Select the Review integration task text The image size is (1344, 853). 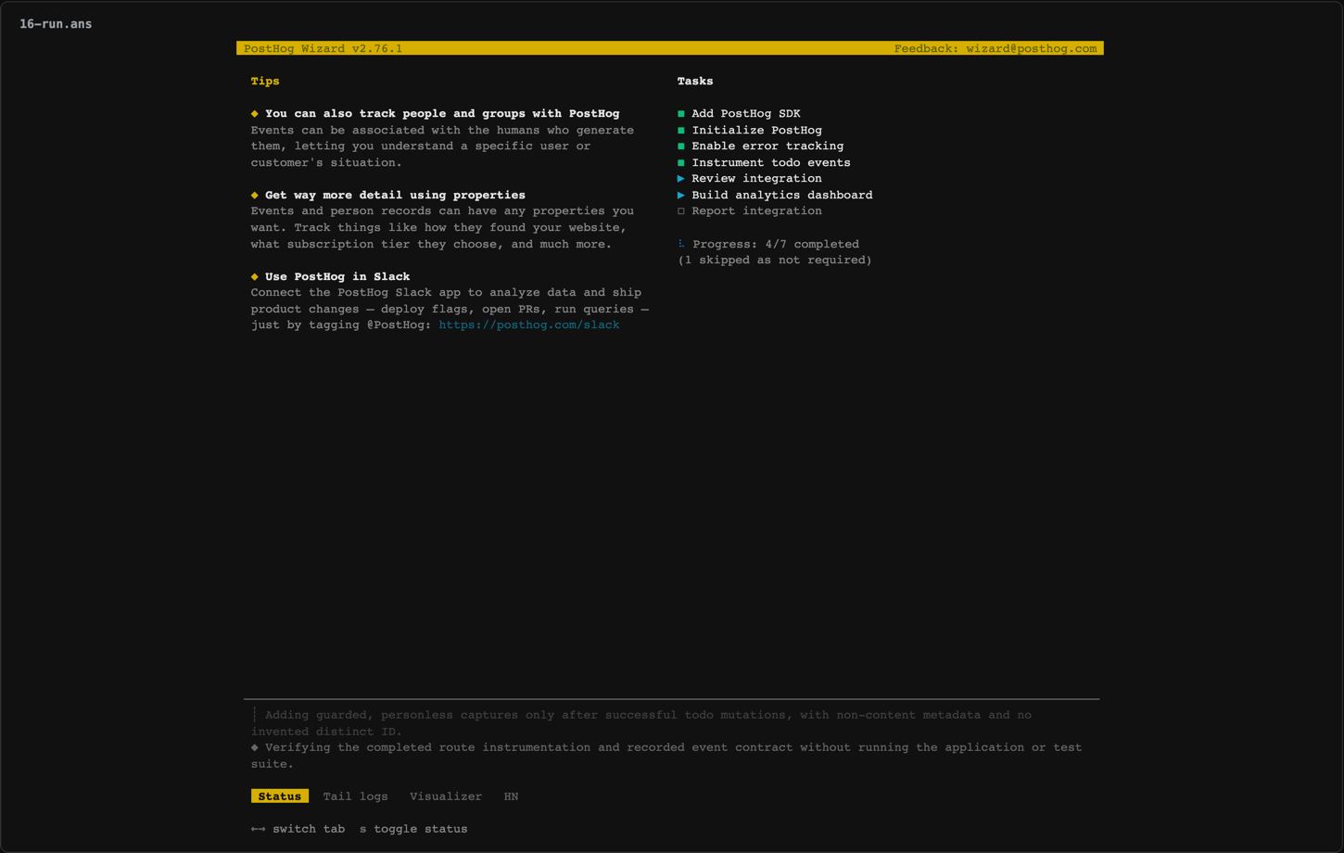[x=756, y=179]
